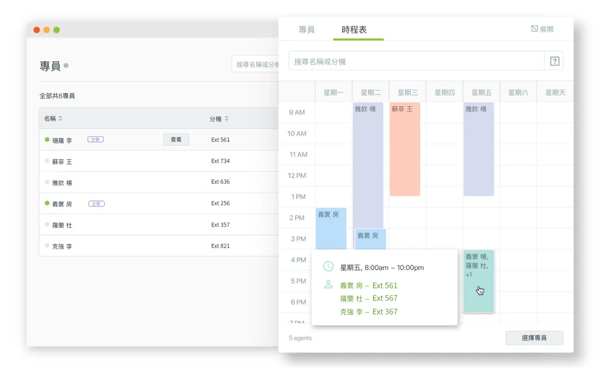Switch to the 專員 tab
The width and height of the screenshot is (599, 368).
click(306, 30)
